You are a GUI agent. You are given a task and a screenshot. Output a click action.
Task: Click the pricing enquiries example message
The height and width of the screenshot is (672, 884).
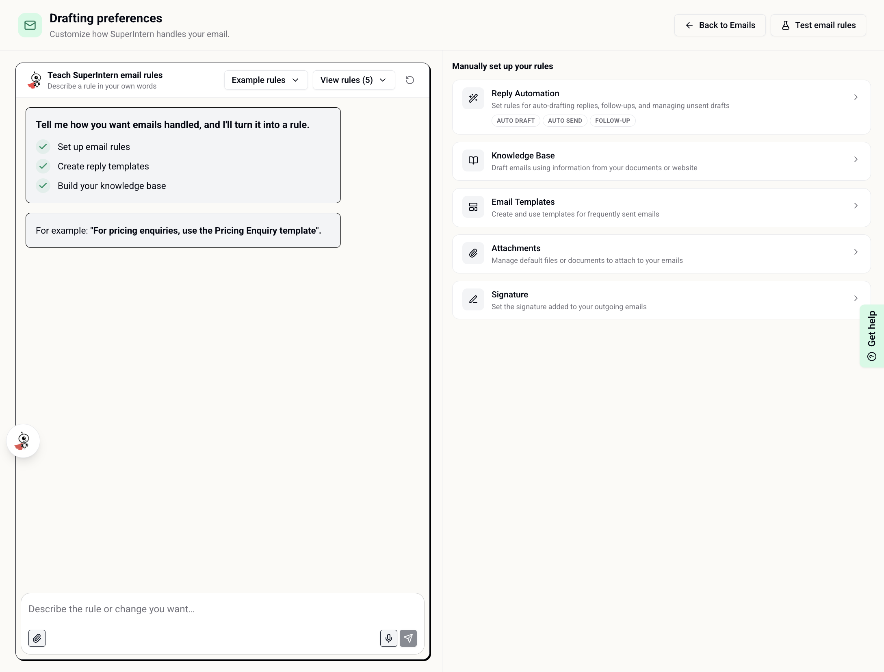point(183,230)
